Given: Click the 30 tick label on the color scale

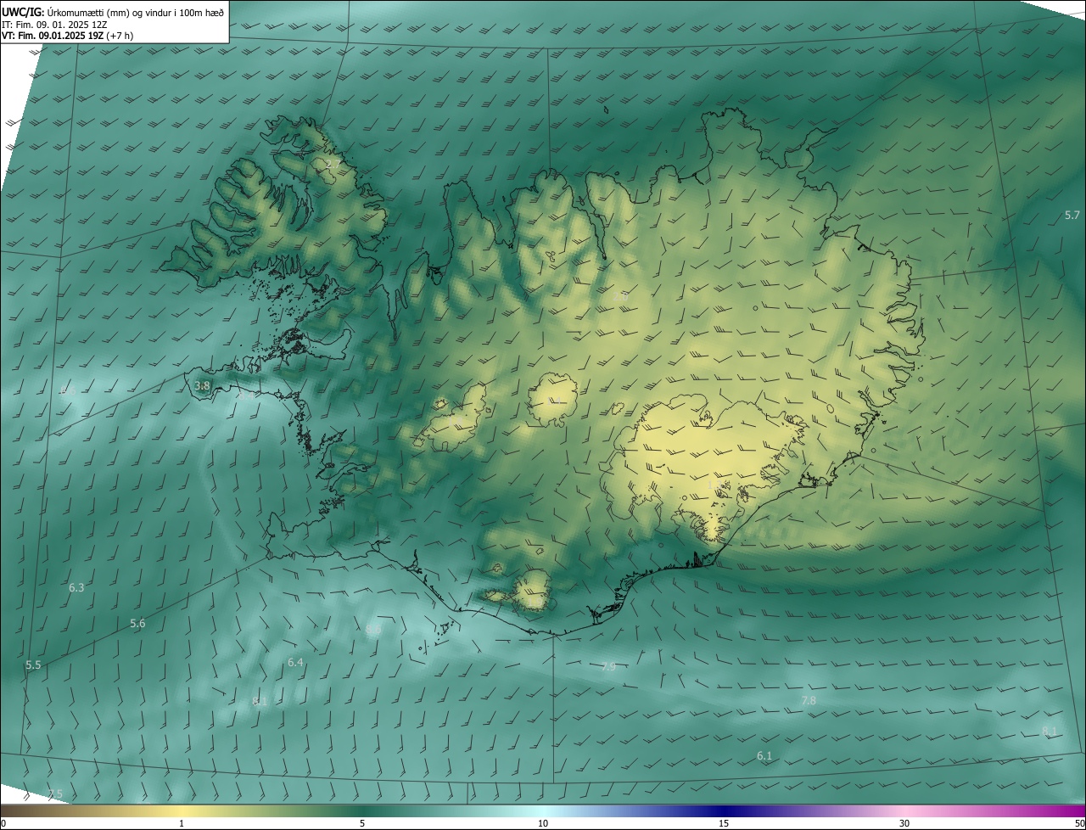Looking at the screenshot, I should point(904,823).
